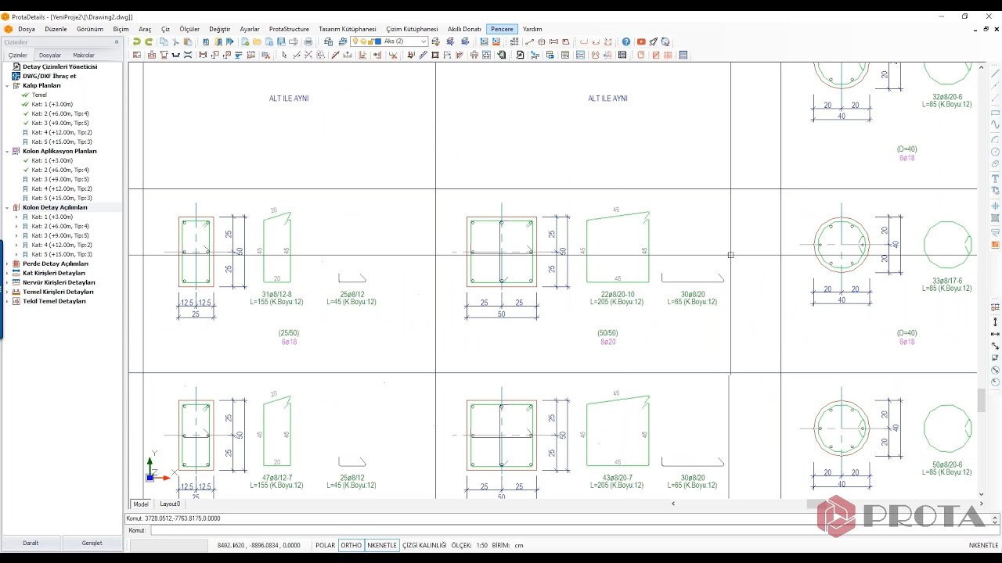Collapse Kolon Aplikasyon Planları node
1002x563 pixels.
coord(7,151)
